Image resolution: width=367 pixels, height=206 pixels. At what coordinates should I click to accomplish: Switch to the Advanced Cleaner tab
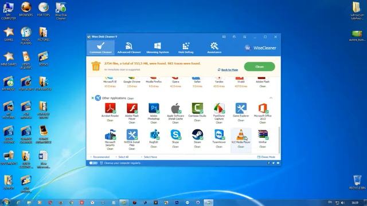click(129, 48)
